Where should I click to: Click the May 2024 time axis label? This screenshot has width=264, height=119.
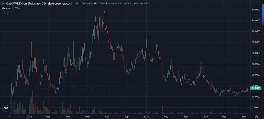click(166, 116)
